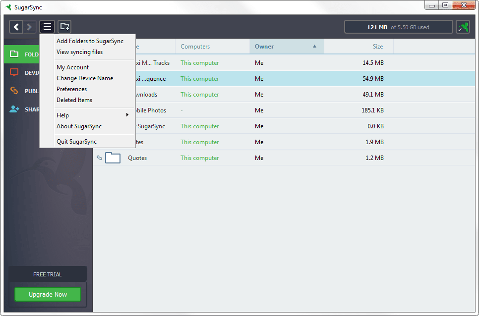Click the FREE TRIAL label
Image resolution: width=479 pixels, height=316 pixels.
pyautogui.click(x=47, y=274)
